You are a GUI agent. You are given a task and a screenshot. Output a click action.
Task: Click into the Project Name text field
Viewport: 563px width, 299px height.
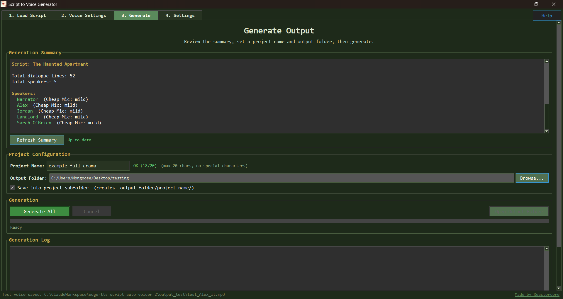pyautogui.click(x=88, y=166)
